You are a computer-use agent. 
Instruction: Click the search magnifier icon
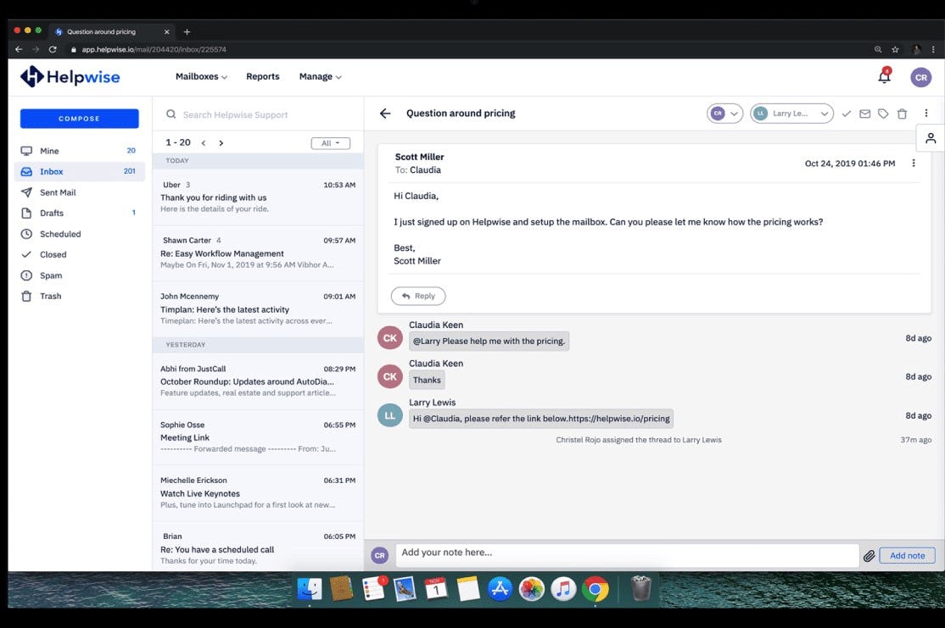pos(171,114)
